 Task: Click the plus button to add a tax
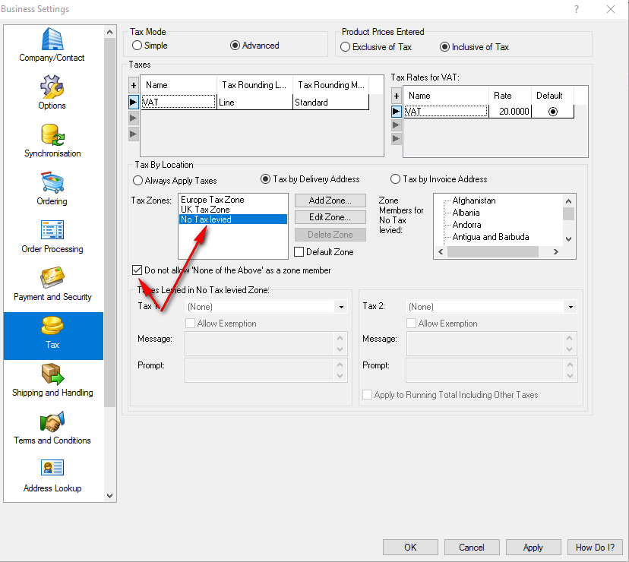pyautogui.click(x=134, y=86)
